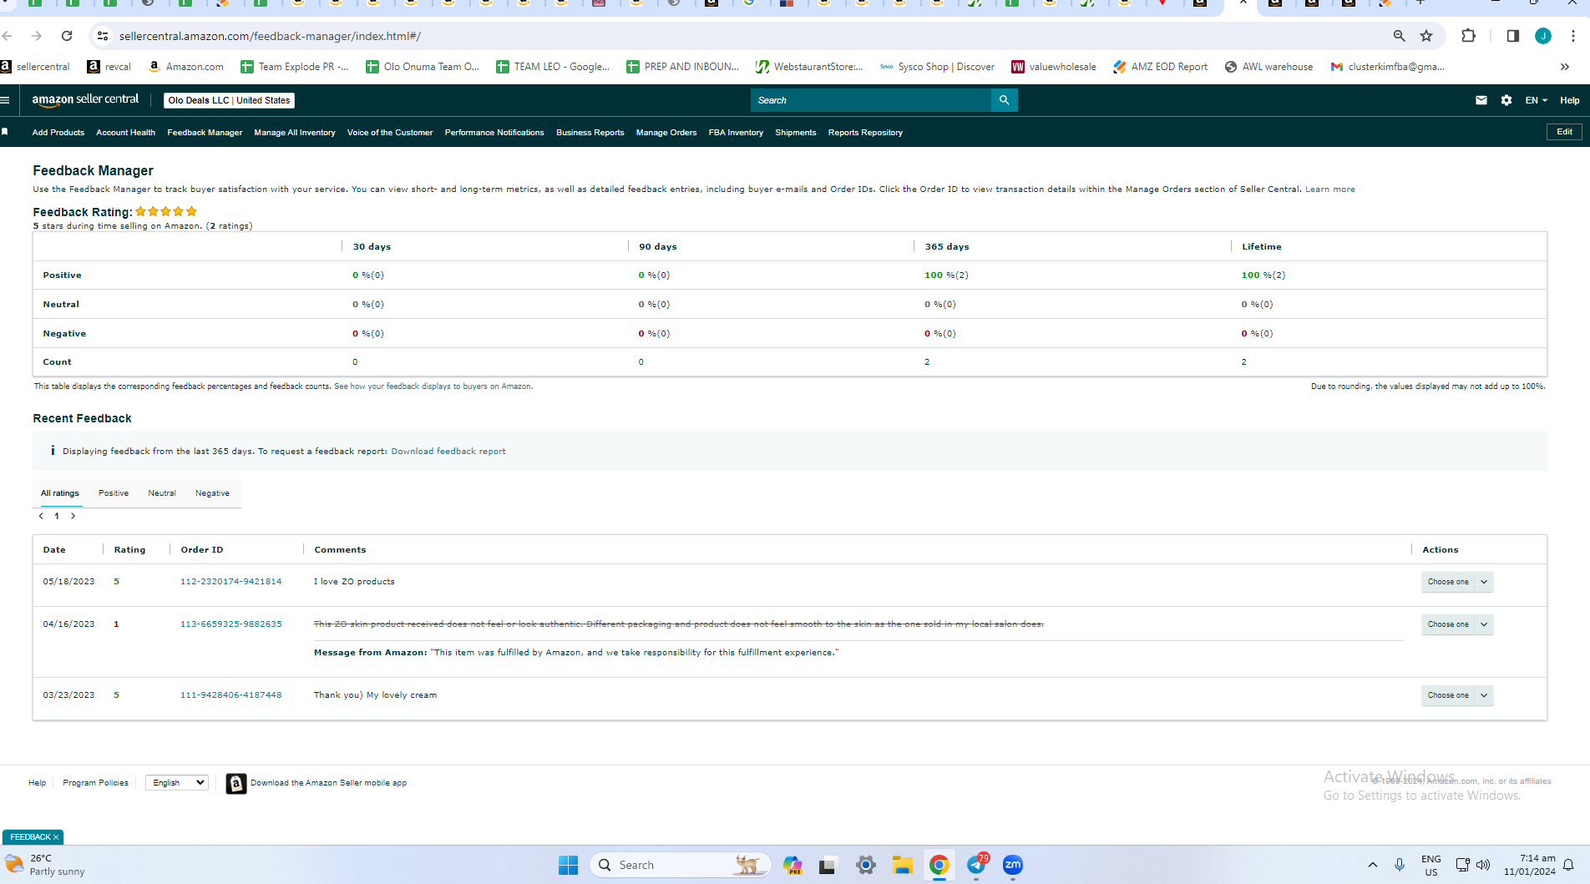
Task: Switch to the Neutral ratings tab
Action: (162, 493)
